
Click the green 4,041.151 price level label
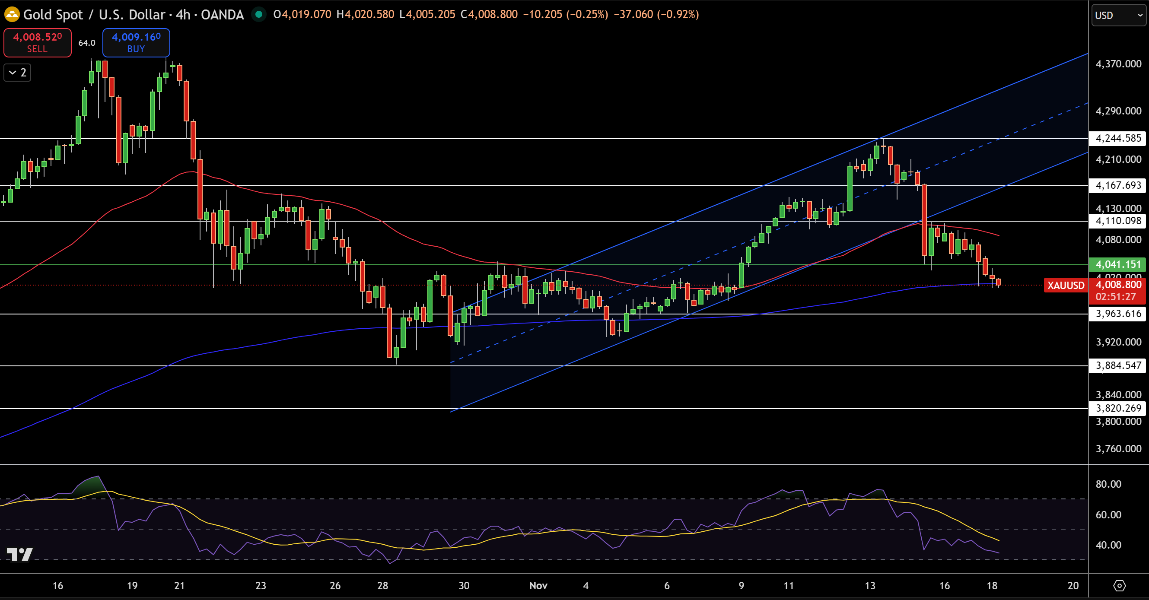click(1117, 264)
